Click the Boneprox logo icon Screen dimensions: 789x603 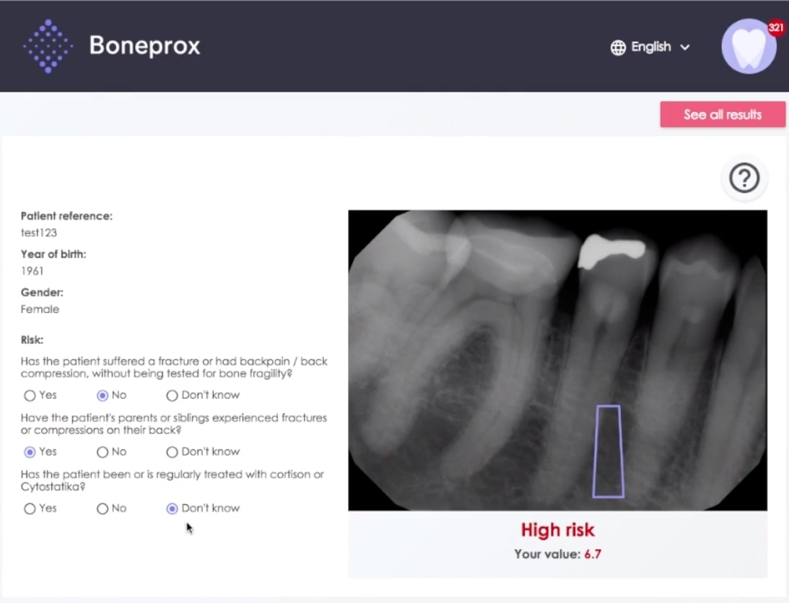[x=48, y=45]
